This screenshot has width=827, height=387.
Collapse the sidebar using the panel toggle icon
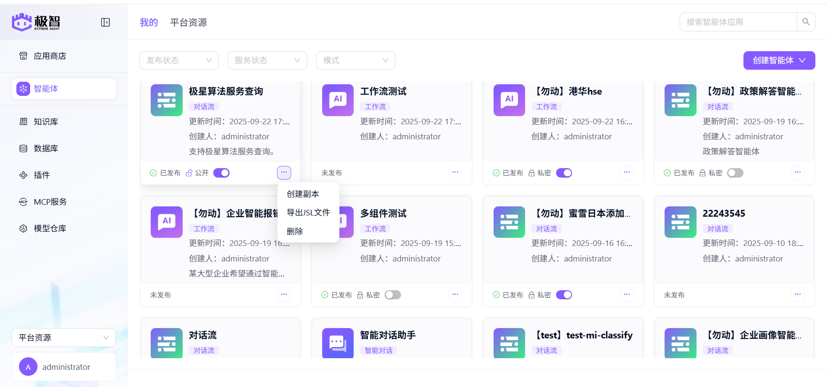[x=105, y=22]
